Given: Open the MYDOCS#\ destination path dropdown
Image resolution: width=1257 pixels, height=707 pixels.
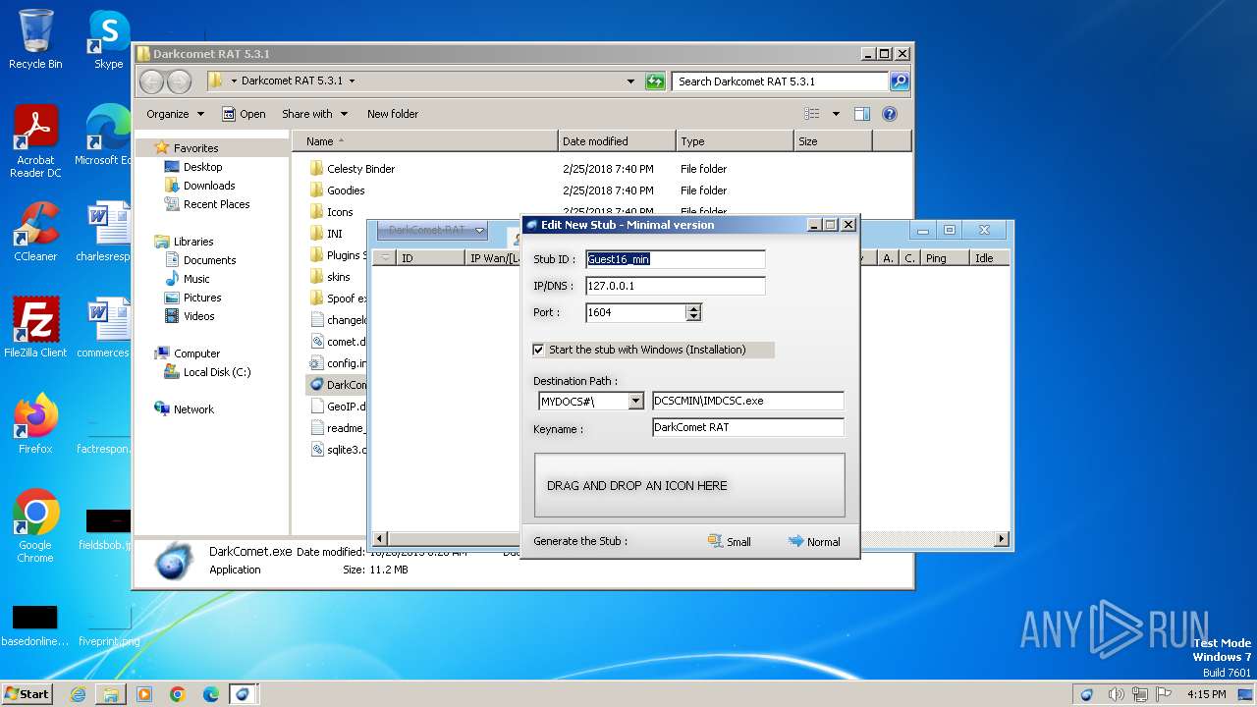Looking at the screenshot, I should click(x=636, y=401).
